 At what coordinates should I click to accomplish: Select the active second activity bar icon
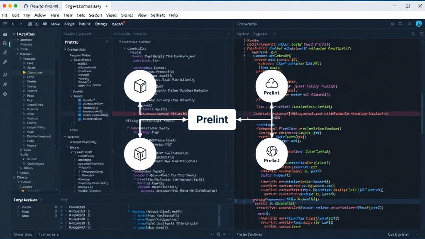pos(5,43)
